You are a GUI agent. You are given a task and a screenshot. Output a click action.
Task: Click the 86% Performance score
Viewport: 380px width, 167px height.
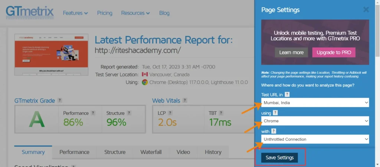(x=73, y=123)
